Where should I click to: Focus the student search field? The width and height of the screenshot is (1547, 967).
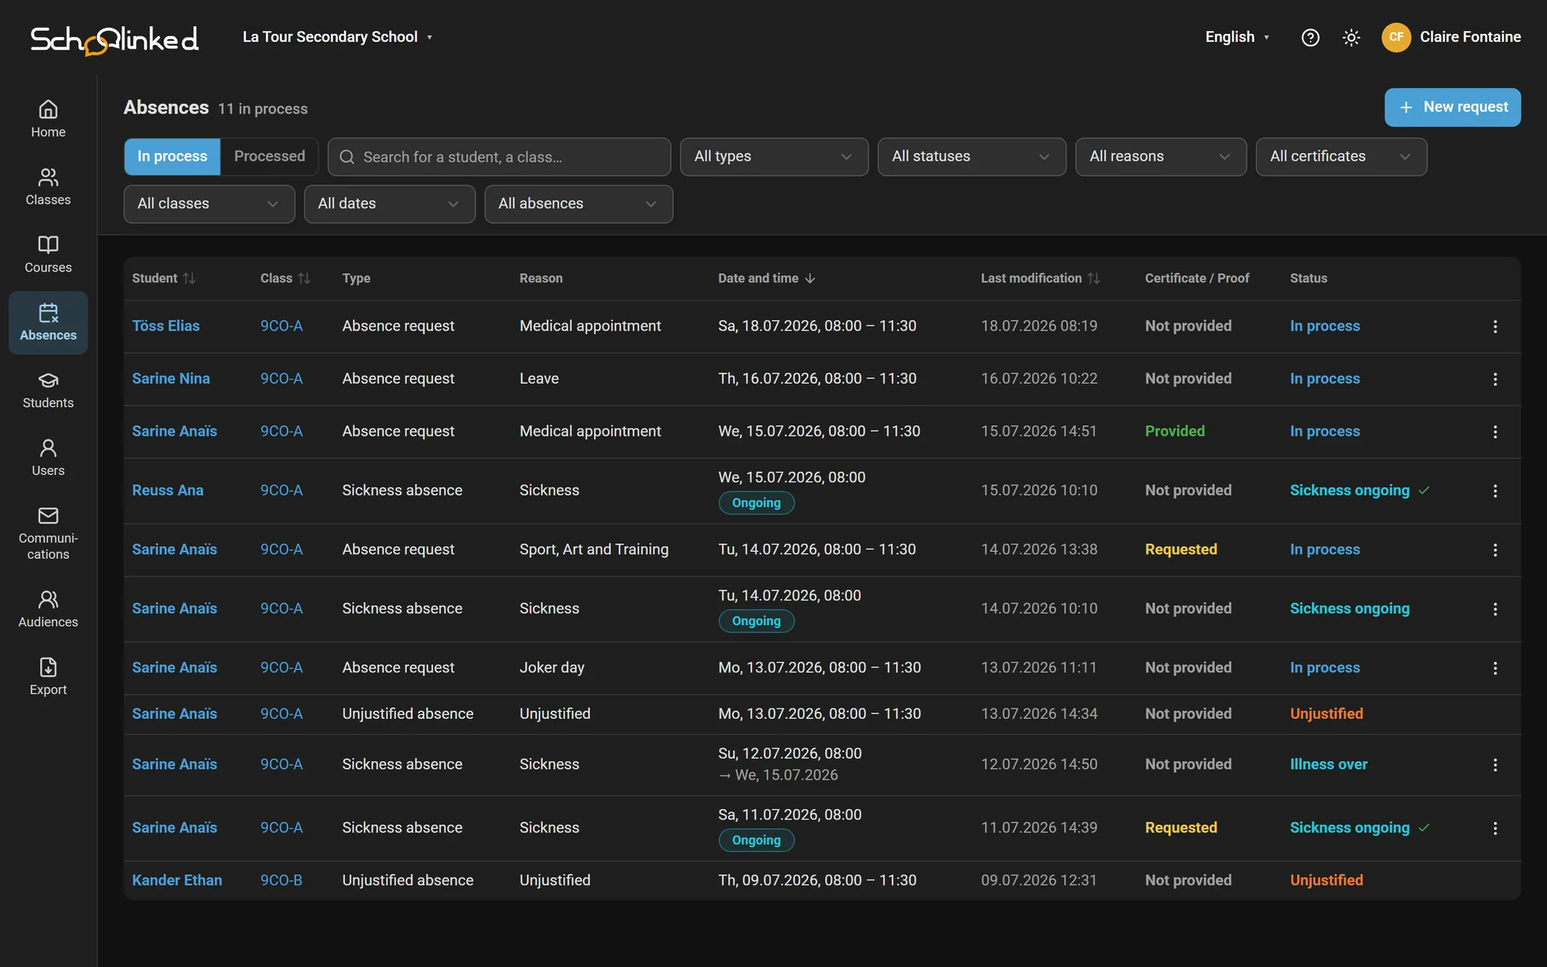[x=499, y=157]
